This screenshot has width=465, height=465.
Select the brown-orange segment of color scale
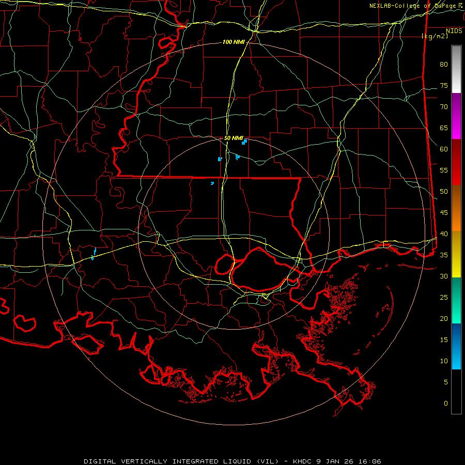[456, 208]
